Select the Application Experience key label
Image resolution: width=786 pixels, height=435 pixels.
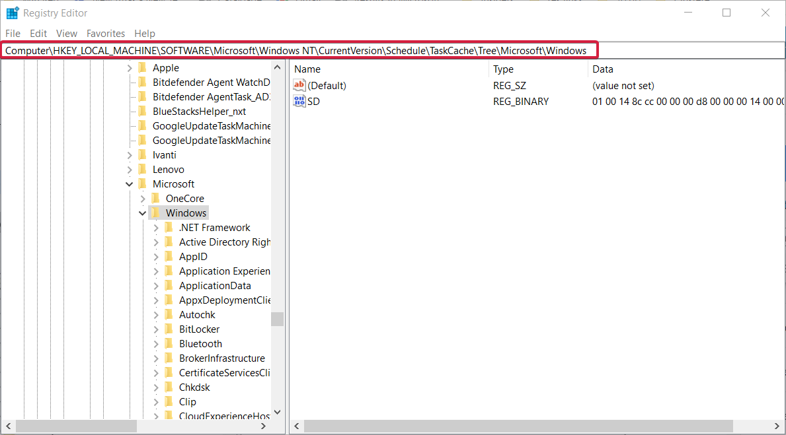pos(225,271)
